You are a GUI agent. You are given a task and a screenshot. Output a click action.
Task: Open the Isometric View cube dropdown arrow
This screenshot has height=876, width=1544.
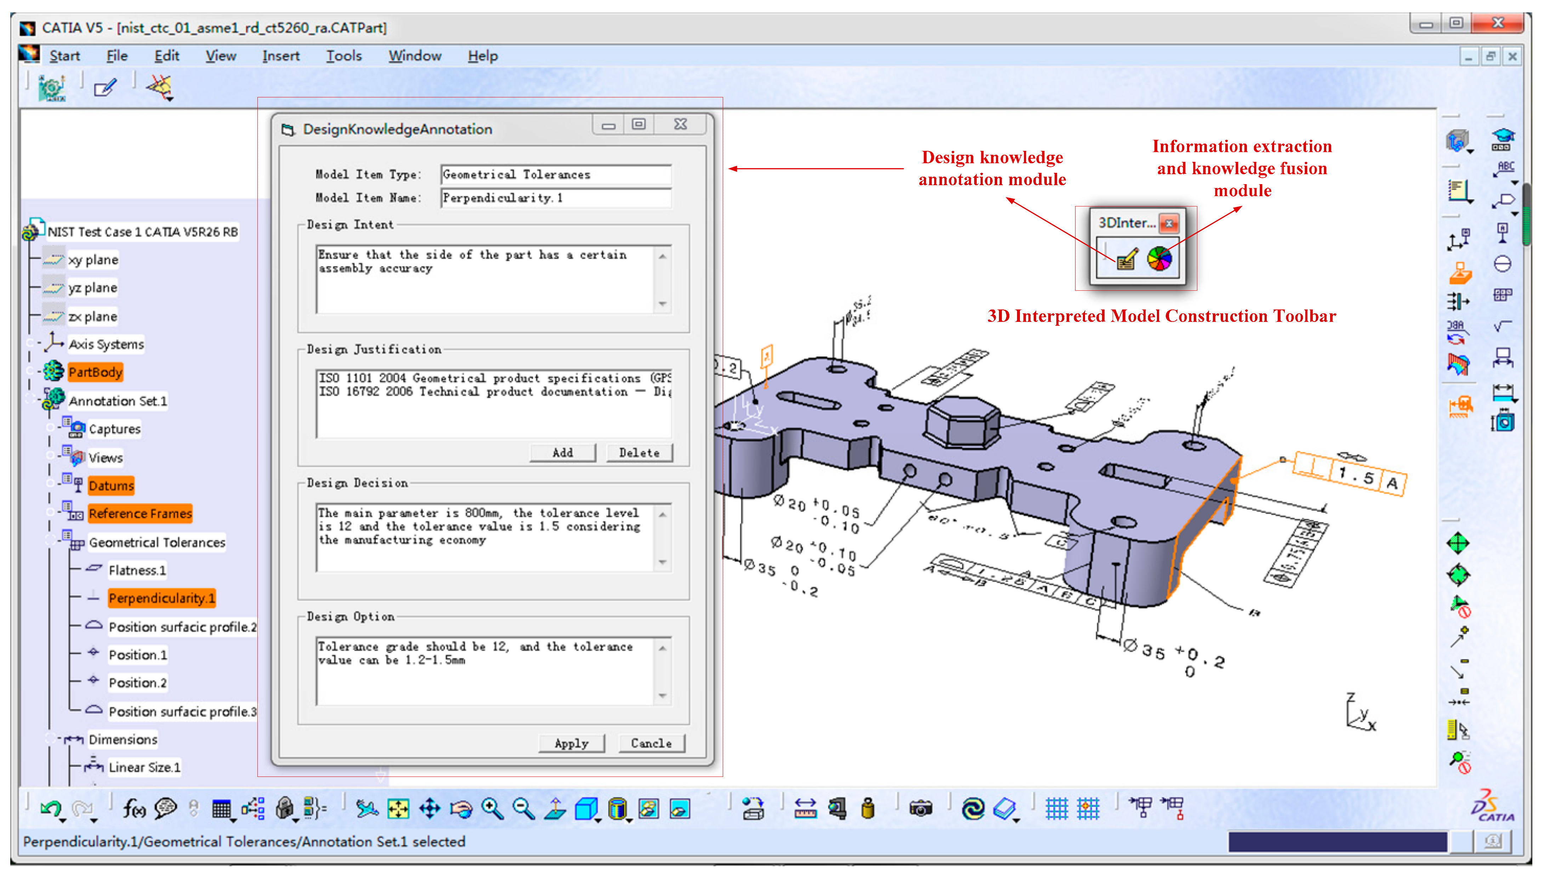[x=598, y=820]
